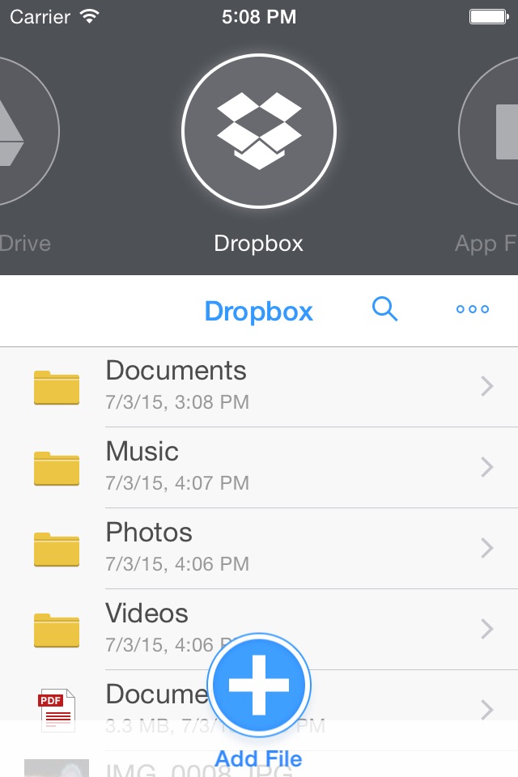
Task: Tap the Drive label at left
Action: tap(25, 244)
